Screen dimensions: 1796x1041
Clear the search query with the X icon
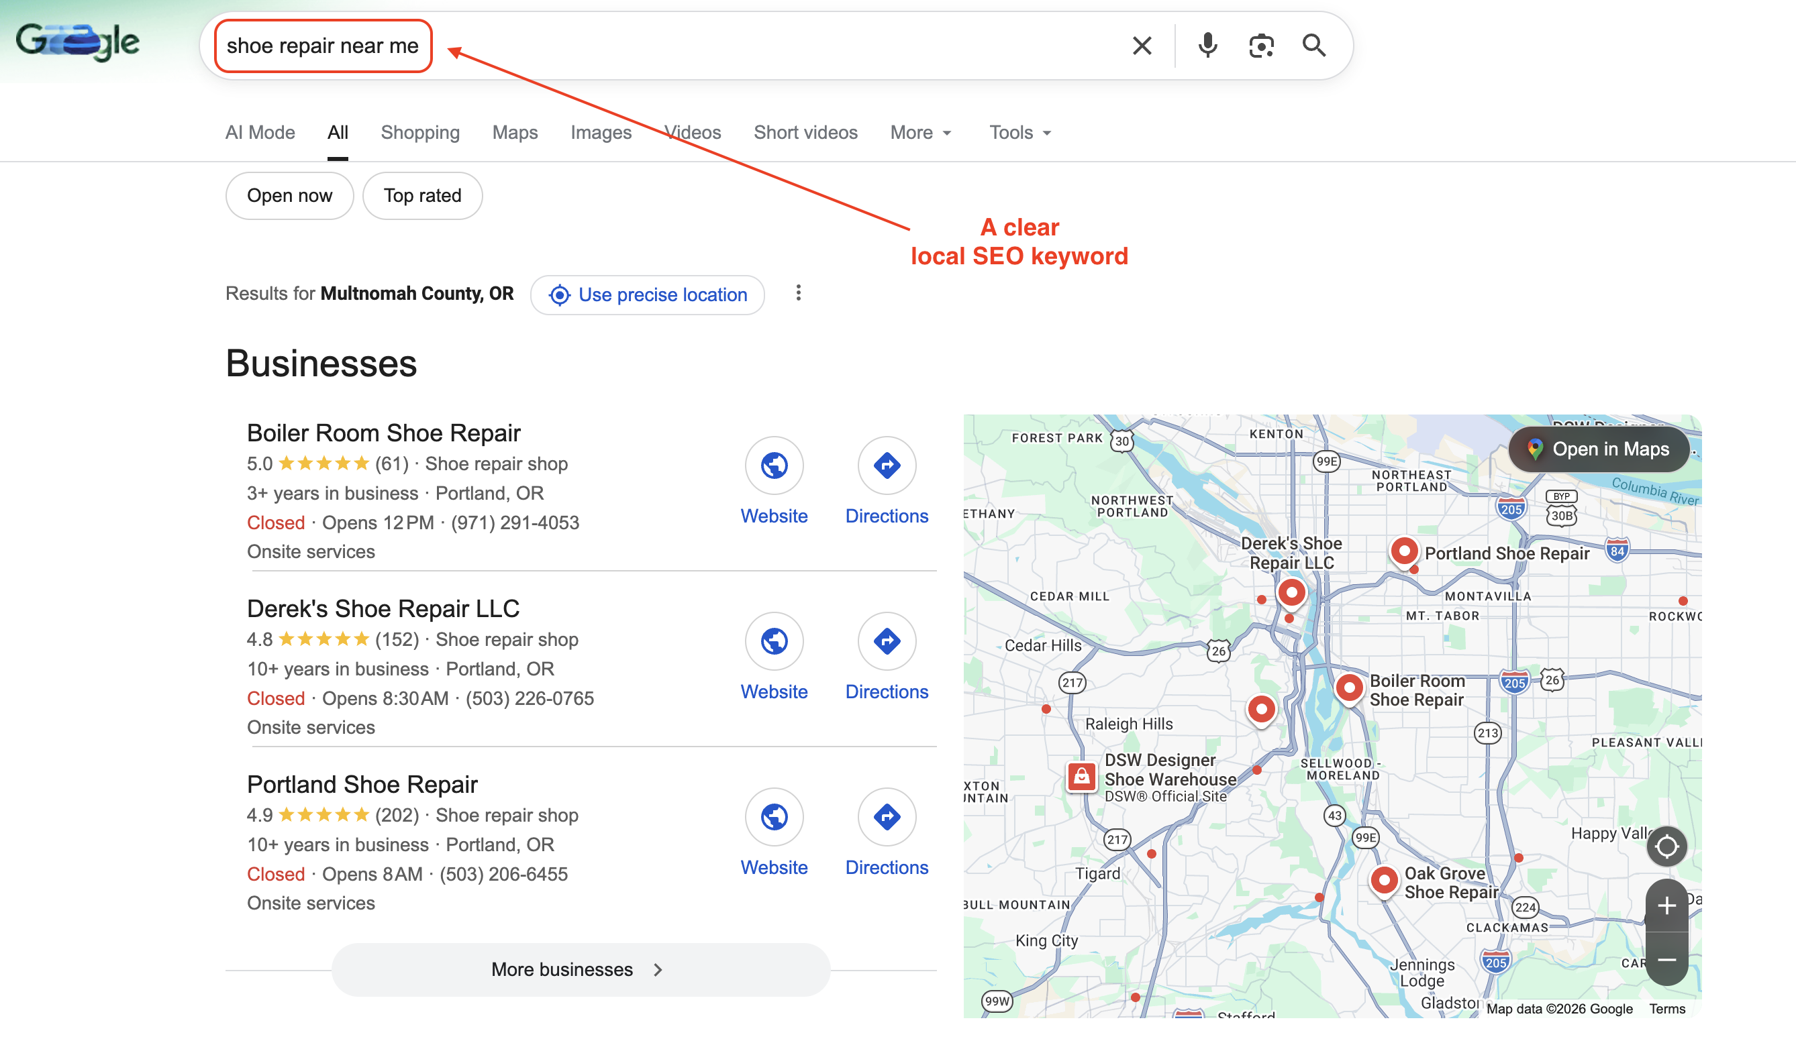click(1141, 45)
